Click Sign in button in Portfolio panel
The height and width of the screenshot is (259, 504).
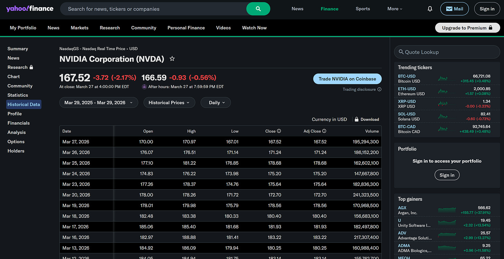(447, 175)
